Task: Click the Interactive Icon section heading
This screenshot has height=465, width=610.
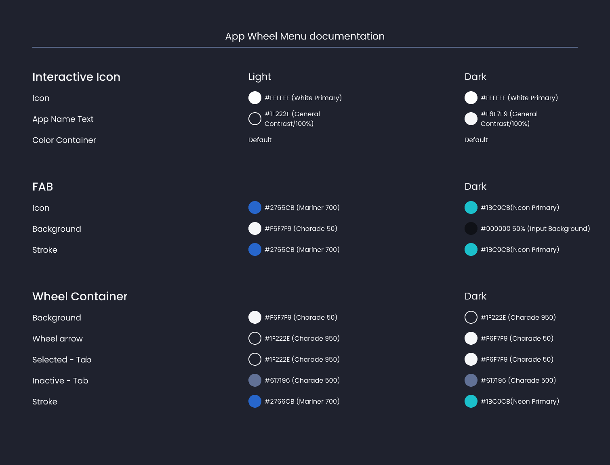Action: [x=76, y=77]
